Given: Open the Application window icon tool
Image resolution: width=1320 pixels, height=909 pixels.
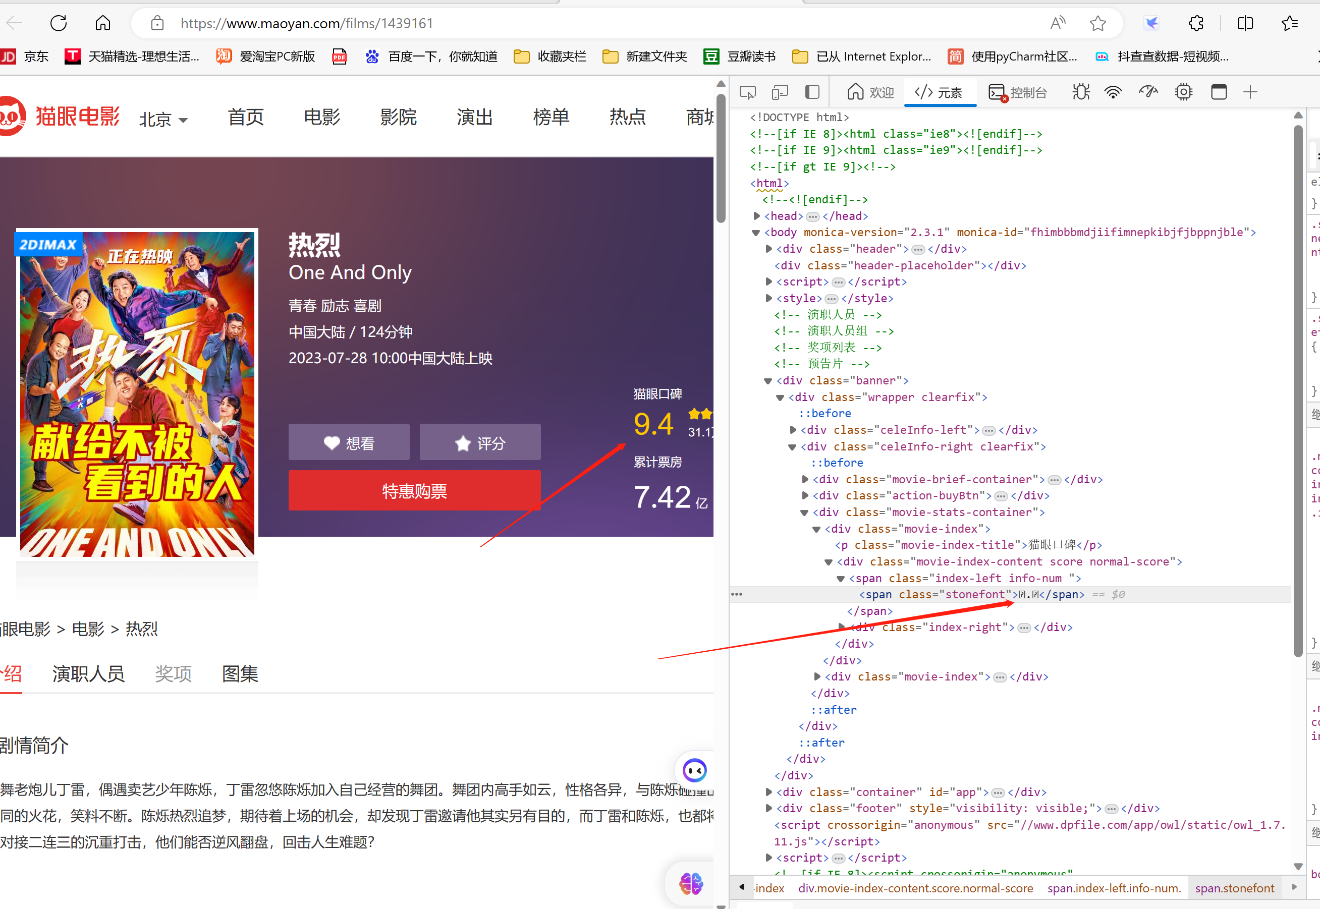Looking at the screenshot, I should coord(1219,92).
